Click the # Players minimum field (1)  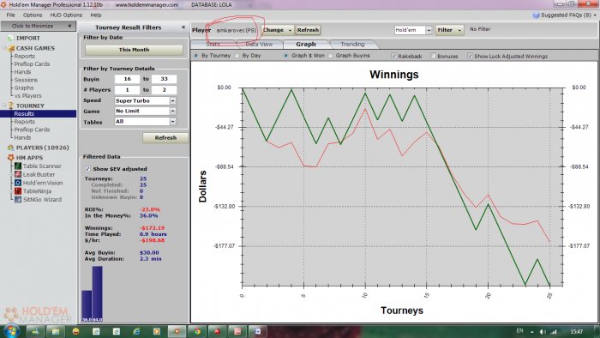pyautogui.click(x=128, y=90)
